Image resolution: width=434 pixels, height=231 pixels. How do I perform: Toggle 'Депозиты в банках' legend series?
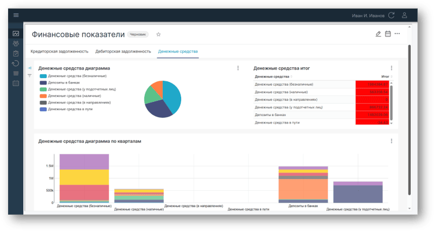pos(60,82)
